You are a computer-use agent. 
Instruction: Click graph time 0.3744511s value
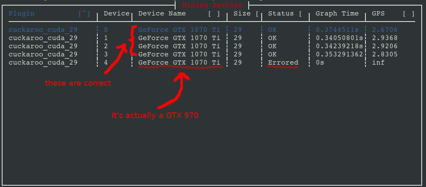[x=337, y=30]
